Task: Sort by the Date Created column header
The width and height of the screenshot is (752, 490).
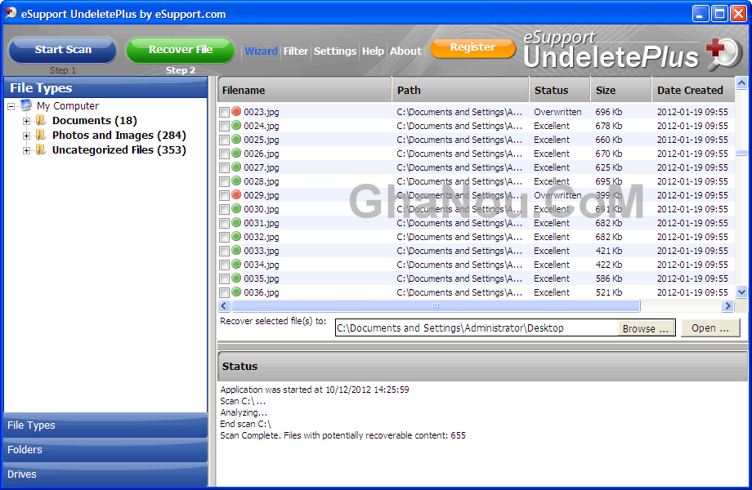Action: pos(693,90)
